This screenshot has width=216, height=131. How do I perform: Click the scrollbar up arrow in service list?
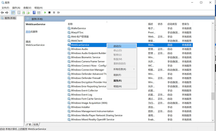pyautogui.click(x=213, y=23)
